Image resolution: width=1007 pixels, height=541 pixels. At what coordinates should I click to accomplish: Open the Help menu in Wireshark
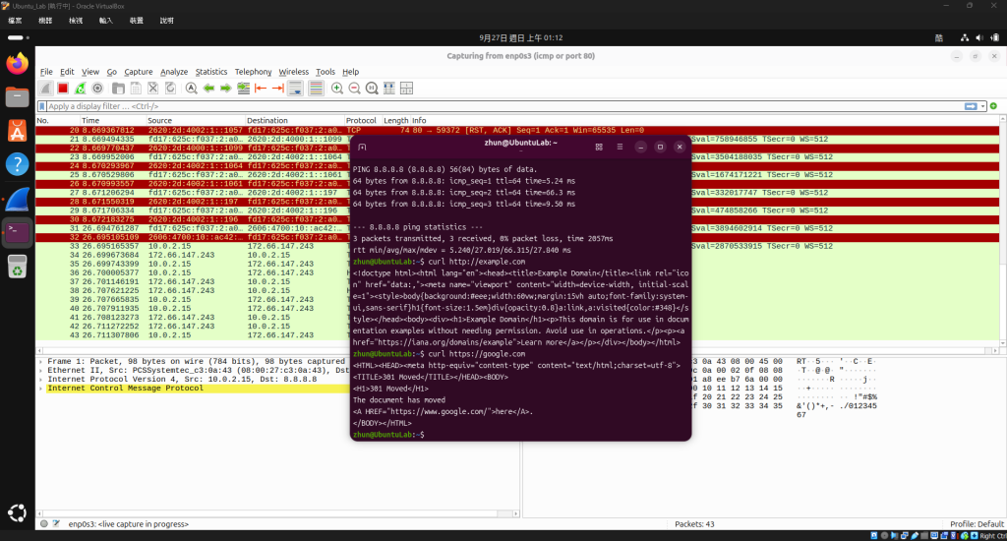[x=351, y=72]
